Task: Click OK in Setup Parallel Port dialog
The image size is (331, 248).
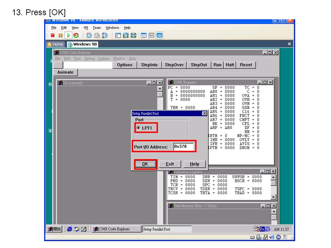Action: [x=145, y=164]
